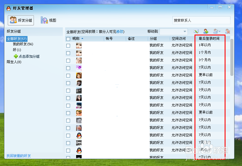This screenshot has height=166, width=242.
Task: Tick checkbox beside the QR-pattern avatar
Action: coord(68,143)
